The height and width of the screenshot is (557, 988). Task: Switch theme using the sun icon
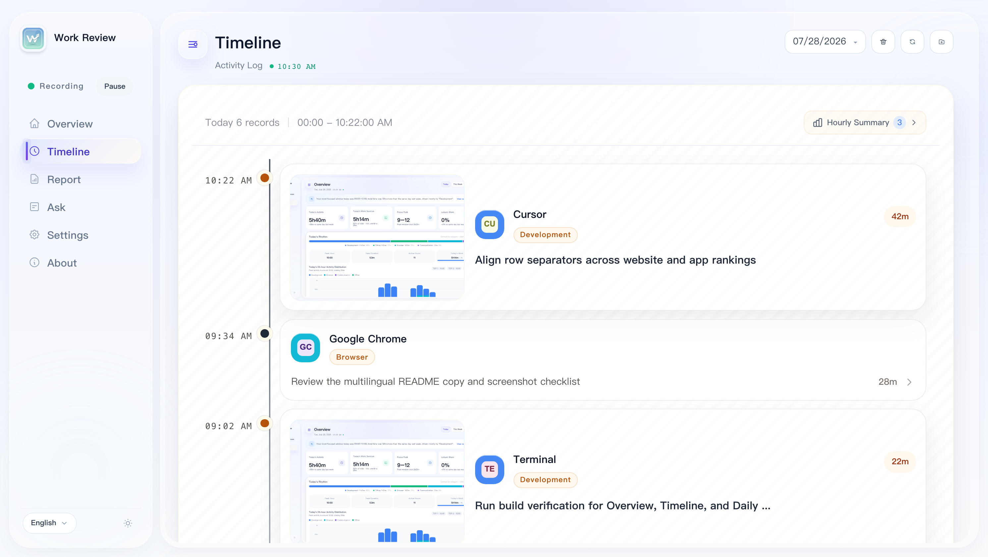(128, 523)
